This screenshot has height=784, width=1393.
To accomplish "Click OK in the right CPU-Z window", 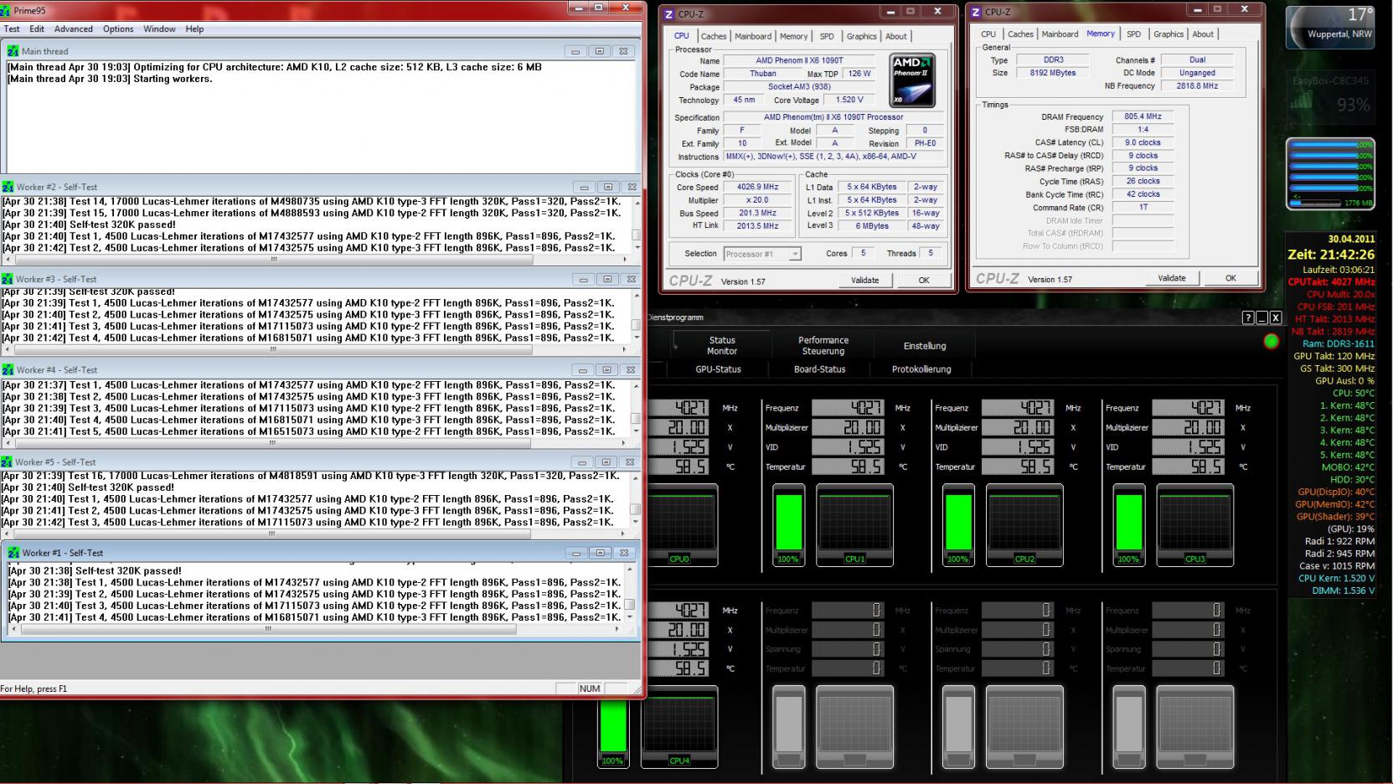I will pos(1230,278).
